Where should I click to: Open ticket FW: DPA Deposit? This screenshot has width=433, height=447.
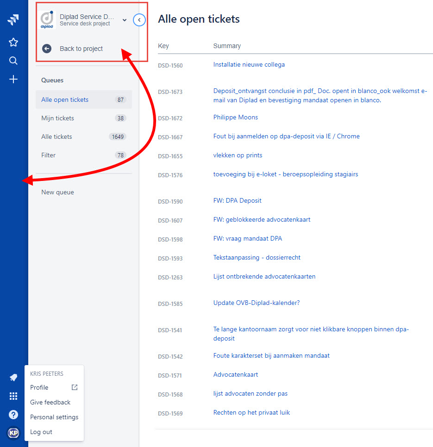[x=237, y=201]
